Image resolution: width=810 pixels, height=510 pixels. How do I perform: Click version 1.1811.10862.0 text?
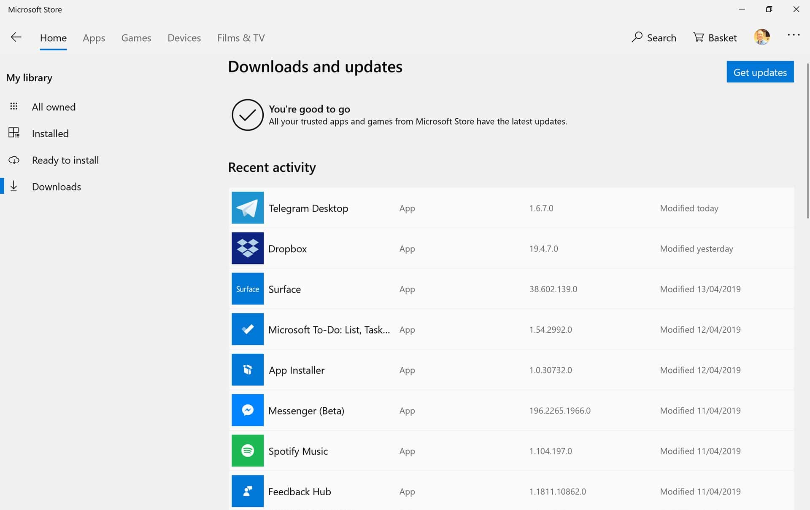tap(557, 491)
